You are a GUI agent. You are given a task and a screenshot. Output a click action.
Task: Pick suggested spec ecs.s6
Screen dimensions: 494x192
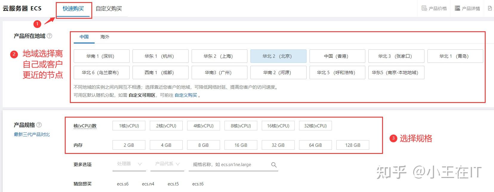[123, 184]
